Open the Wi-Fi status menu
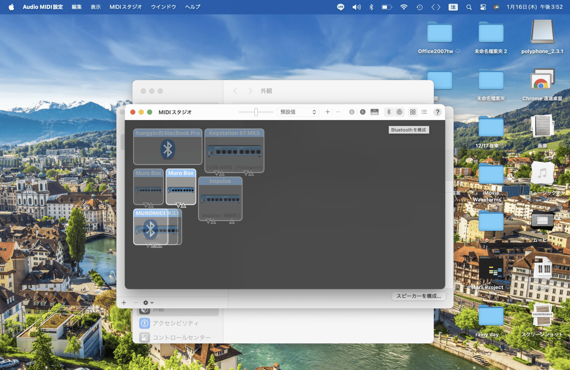 [x=404, y=7]
